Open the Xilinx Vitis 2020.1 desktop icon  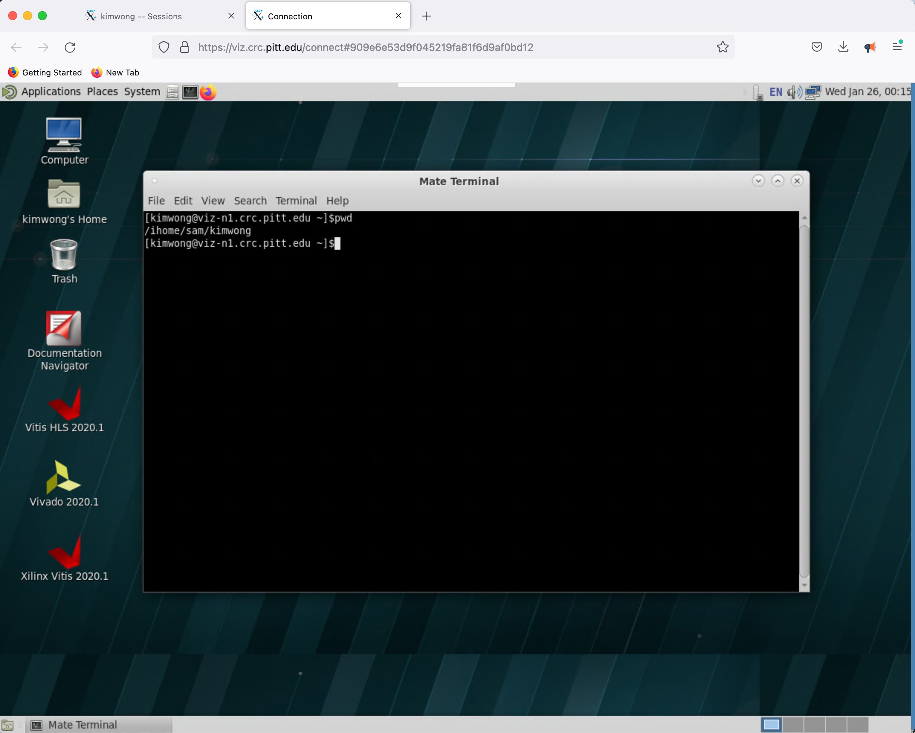point(65,553)
